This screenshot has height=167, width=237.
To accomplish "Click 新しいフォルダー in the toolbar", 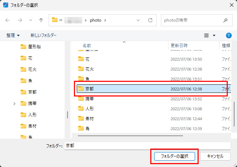I will [x=43, y=35].
